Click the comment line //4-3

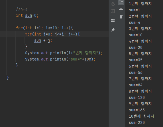[x=22, y=9]
